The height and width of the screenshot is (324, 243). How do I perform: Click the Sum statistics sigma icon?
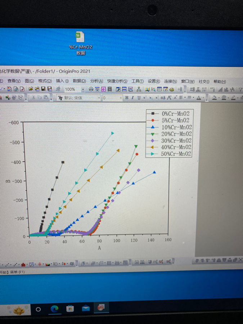192,89
